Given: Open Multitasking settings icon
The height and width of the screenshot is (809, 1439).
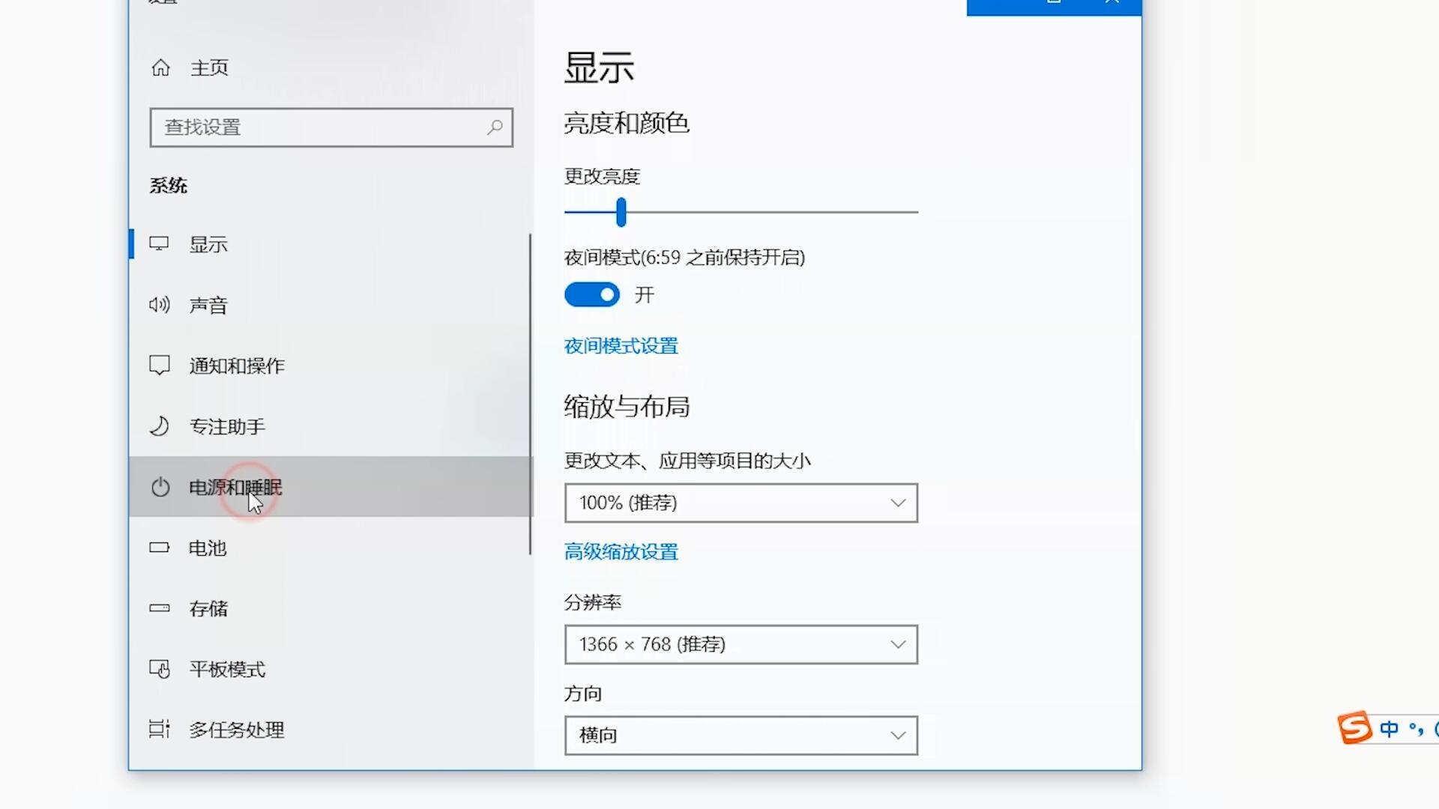Looking at the screenshot, I should [x=159, y=730].
